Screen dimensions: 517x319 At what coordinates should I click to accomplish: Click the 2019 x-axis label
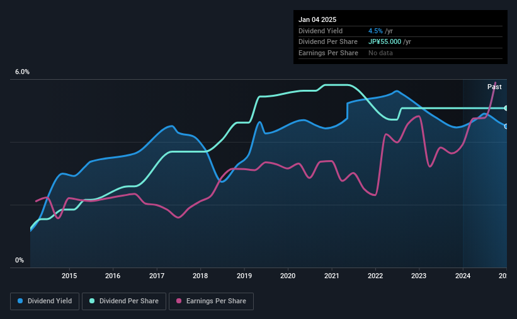(x=244, y=276)
